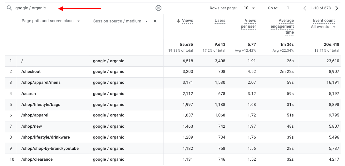Expand Page path and screen class dropdown
Image resolution: width=345 pixels, height=166 pixels.
click(78, 21)
